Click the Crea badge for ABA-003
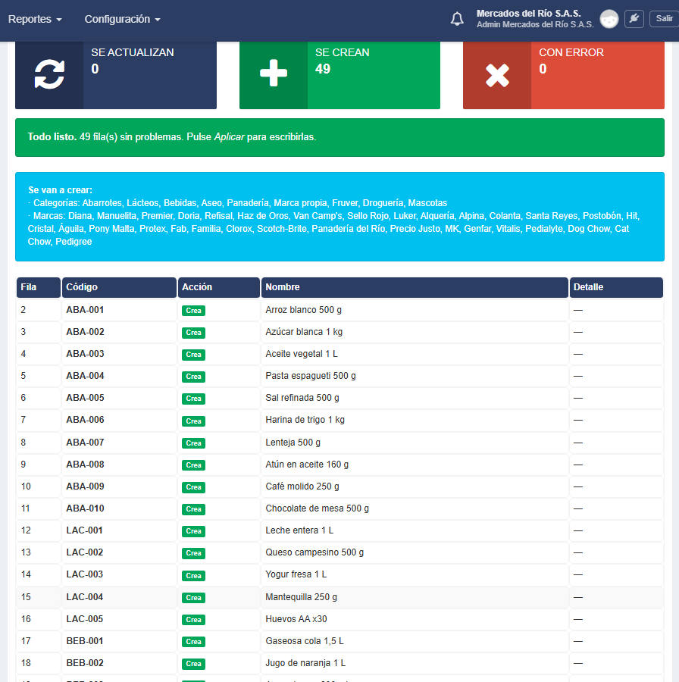 click(x=193, y=355)
